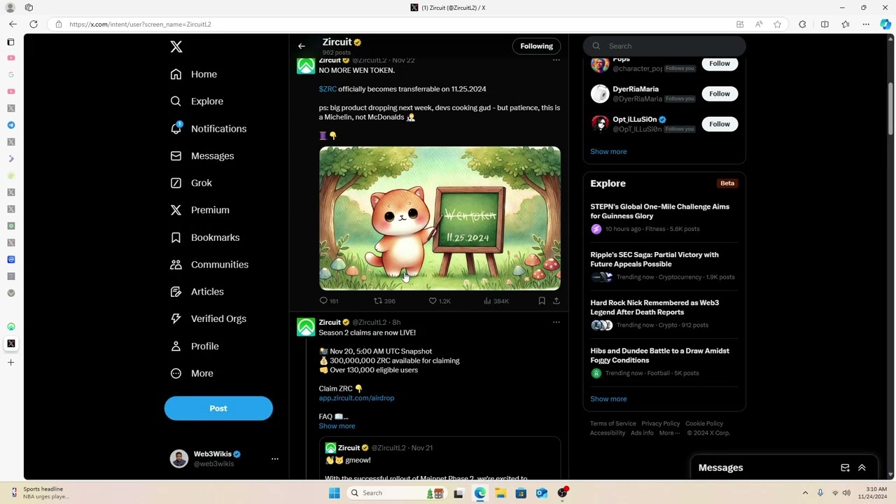Click Show more under follow suggestions
This screenshot has width=896, height=504.
pos(608,152)
